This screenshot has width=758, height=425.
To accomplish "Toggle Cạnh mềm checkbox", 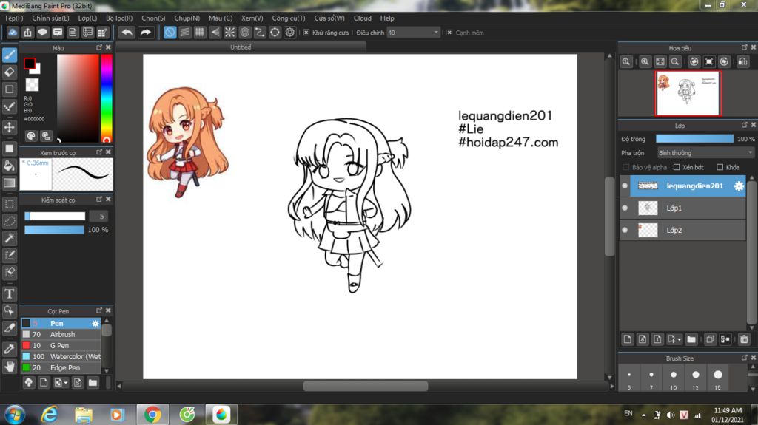I will coord(449,33).
